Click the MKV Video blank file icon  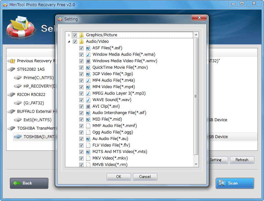point(88,158)
